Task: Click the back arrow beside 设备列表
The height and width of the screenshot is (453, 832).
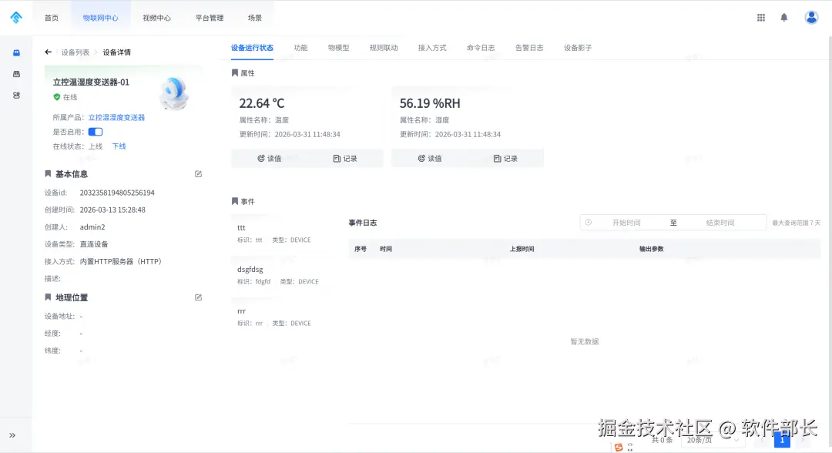Action: pyautogui.click(x=48, y=52)
